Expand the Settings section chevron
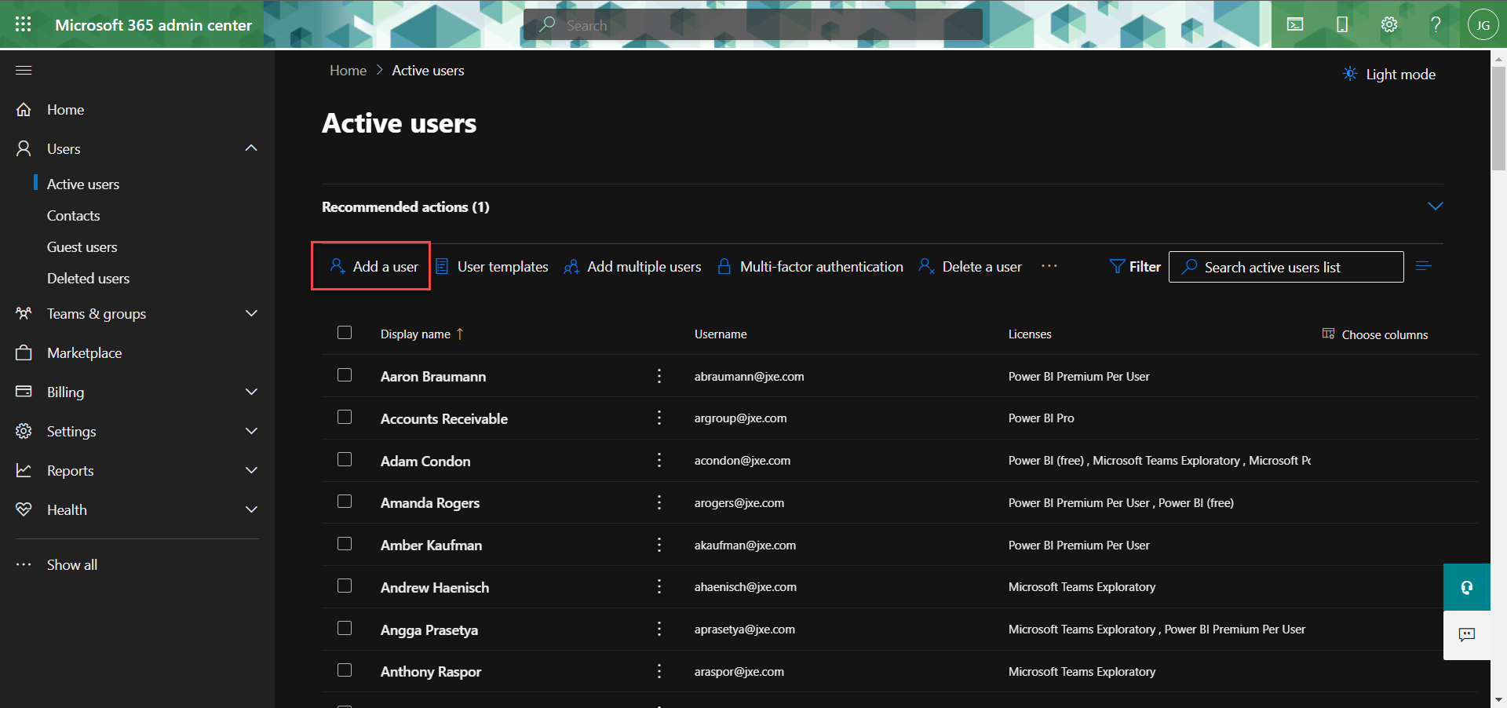Screen dimensions: 1507x708 (251, 431)
